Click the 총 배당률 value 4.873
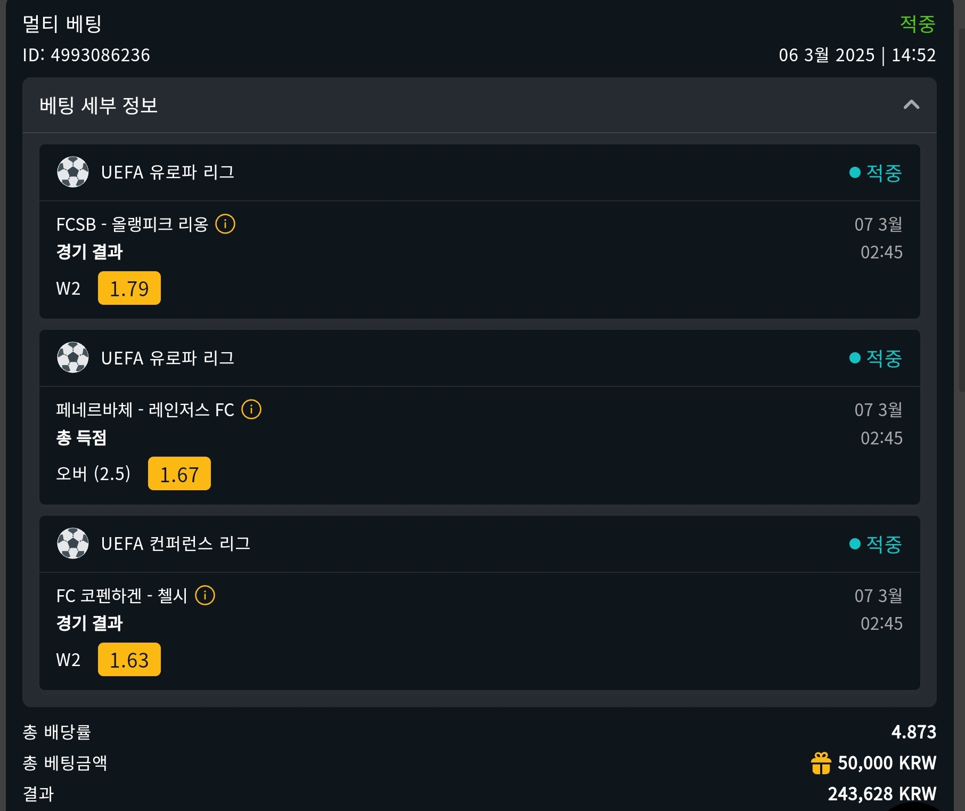Image resolution: width=965 pixels, height=811 pixels. [913, 732]
